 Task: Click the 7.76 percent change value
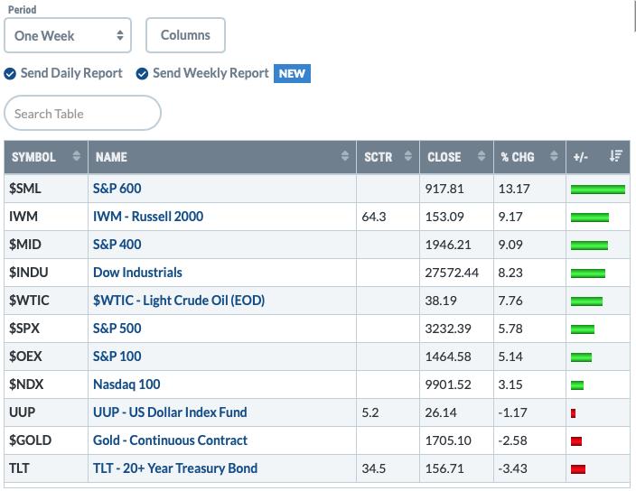tap(510, 301)
